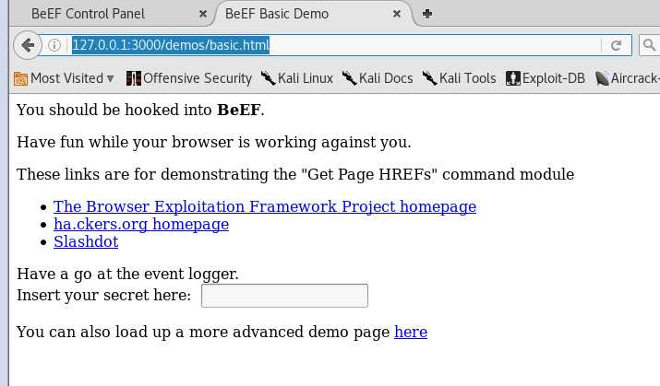The width and height of the screenshot is (660, 386).
Task: Open the Slashdot link
Action: (x=86, y=242)
